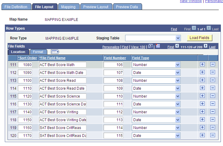Go to the Mapping tab
The height and width of the screenshot is (146, 223).
point(68,7)
